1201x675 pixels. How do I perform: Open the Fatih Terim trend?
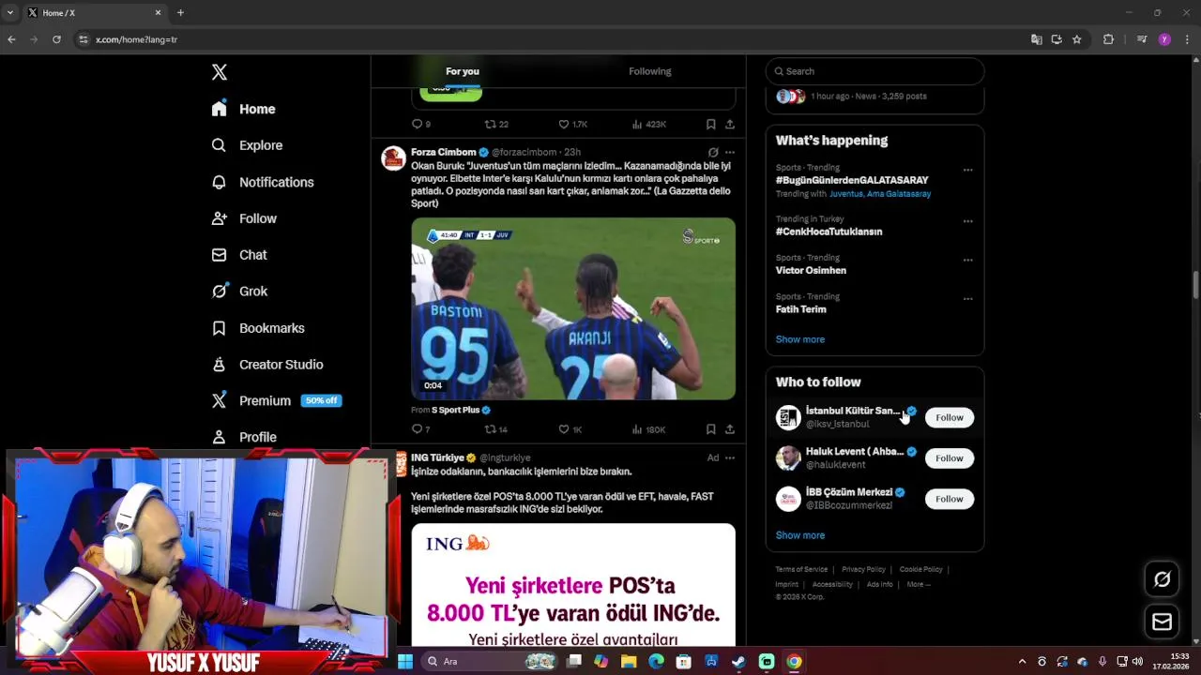tap(800, 309)
